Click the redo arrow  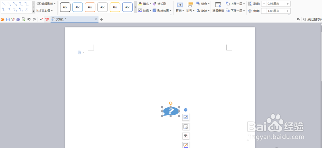pyautogui.click(x=34, y=20)
